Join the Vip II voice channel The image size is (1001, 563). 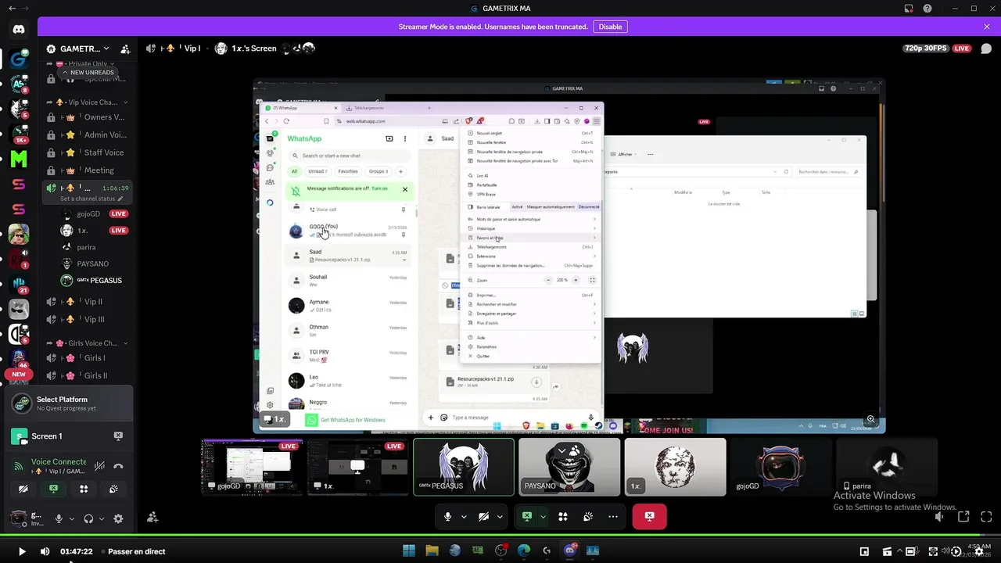coord(88,302)
